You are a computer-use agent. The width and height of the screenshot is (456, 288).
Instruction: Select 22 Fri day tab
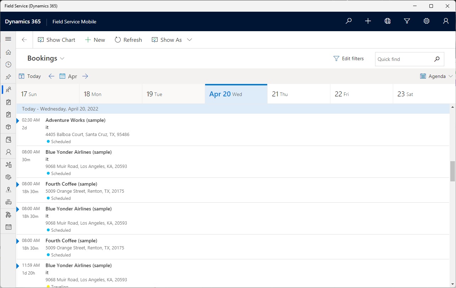362,94
